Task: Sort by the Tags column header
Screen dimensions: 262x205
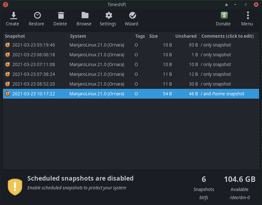Action: (x=140, y=36)
